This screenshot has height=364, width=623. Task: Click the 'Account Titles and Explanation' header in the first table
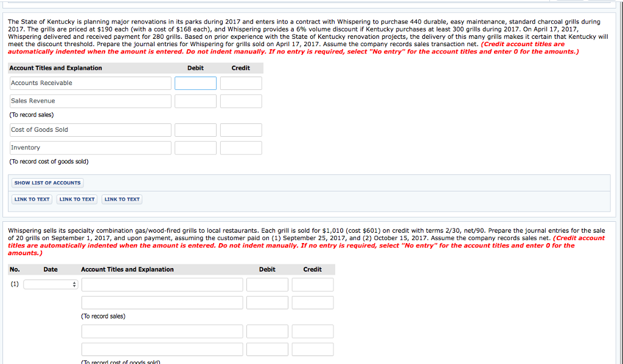(55, 68)
